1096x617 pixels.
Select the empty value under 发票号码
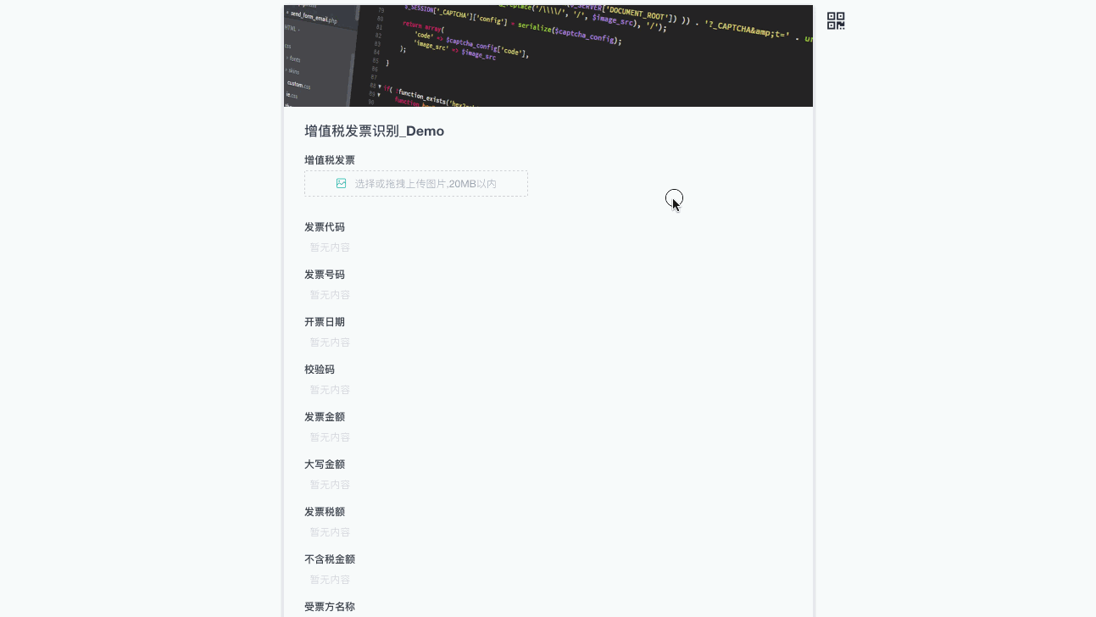330,295
